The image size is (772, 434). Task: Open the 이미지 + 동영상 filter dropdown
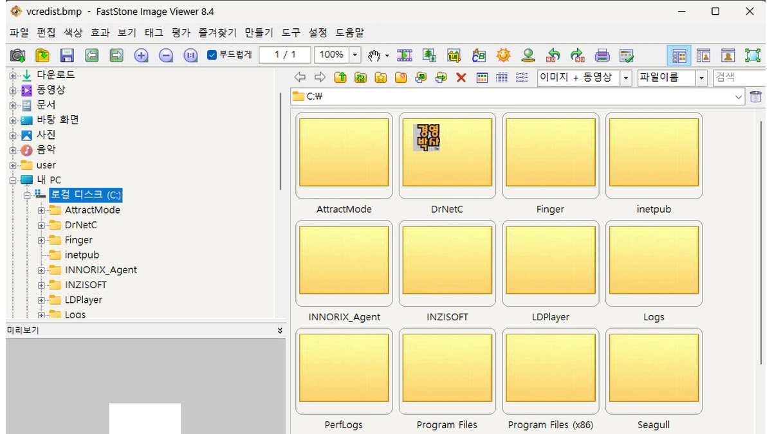coord(626,78)
